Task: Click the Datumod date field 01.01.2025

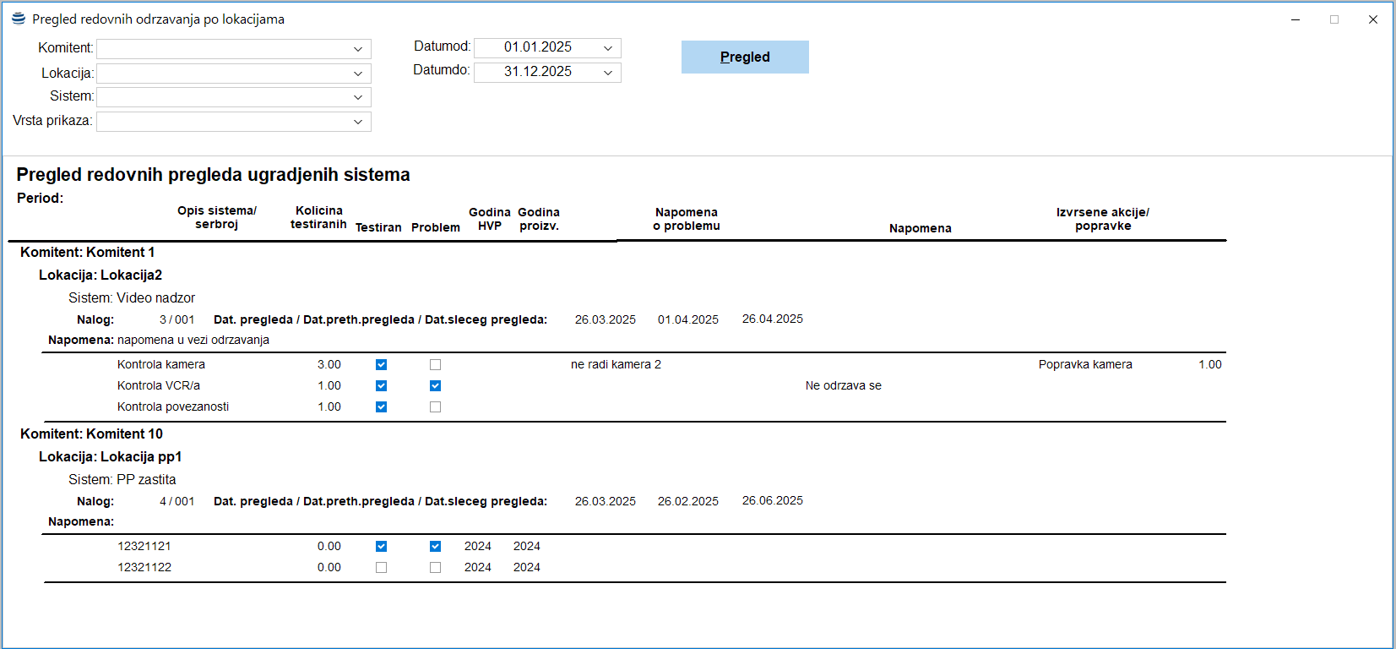Action: (x=537, y=47)
